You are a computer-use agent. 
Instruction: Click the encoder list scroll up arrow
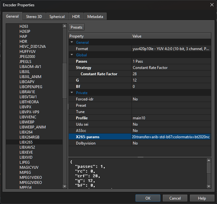click(x=65, y=26)
